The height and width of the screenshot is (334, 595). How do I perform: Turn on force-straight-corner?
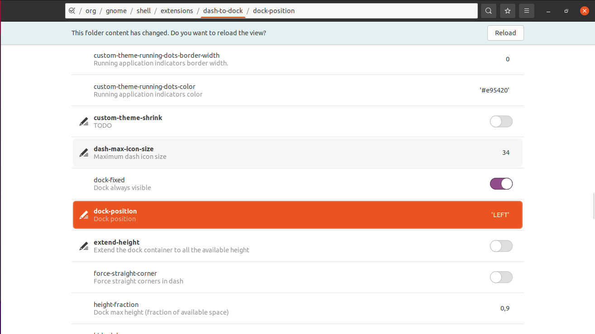tap(501, 277)
